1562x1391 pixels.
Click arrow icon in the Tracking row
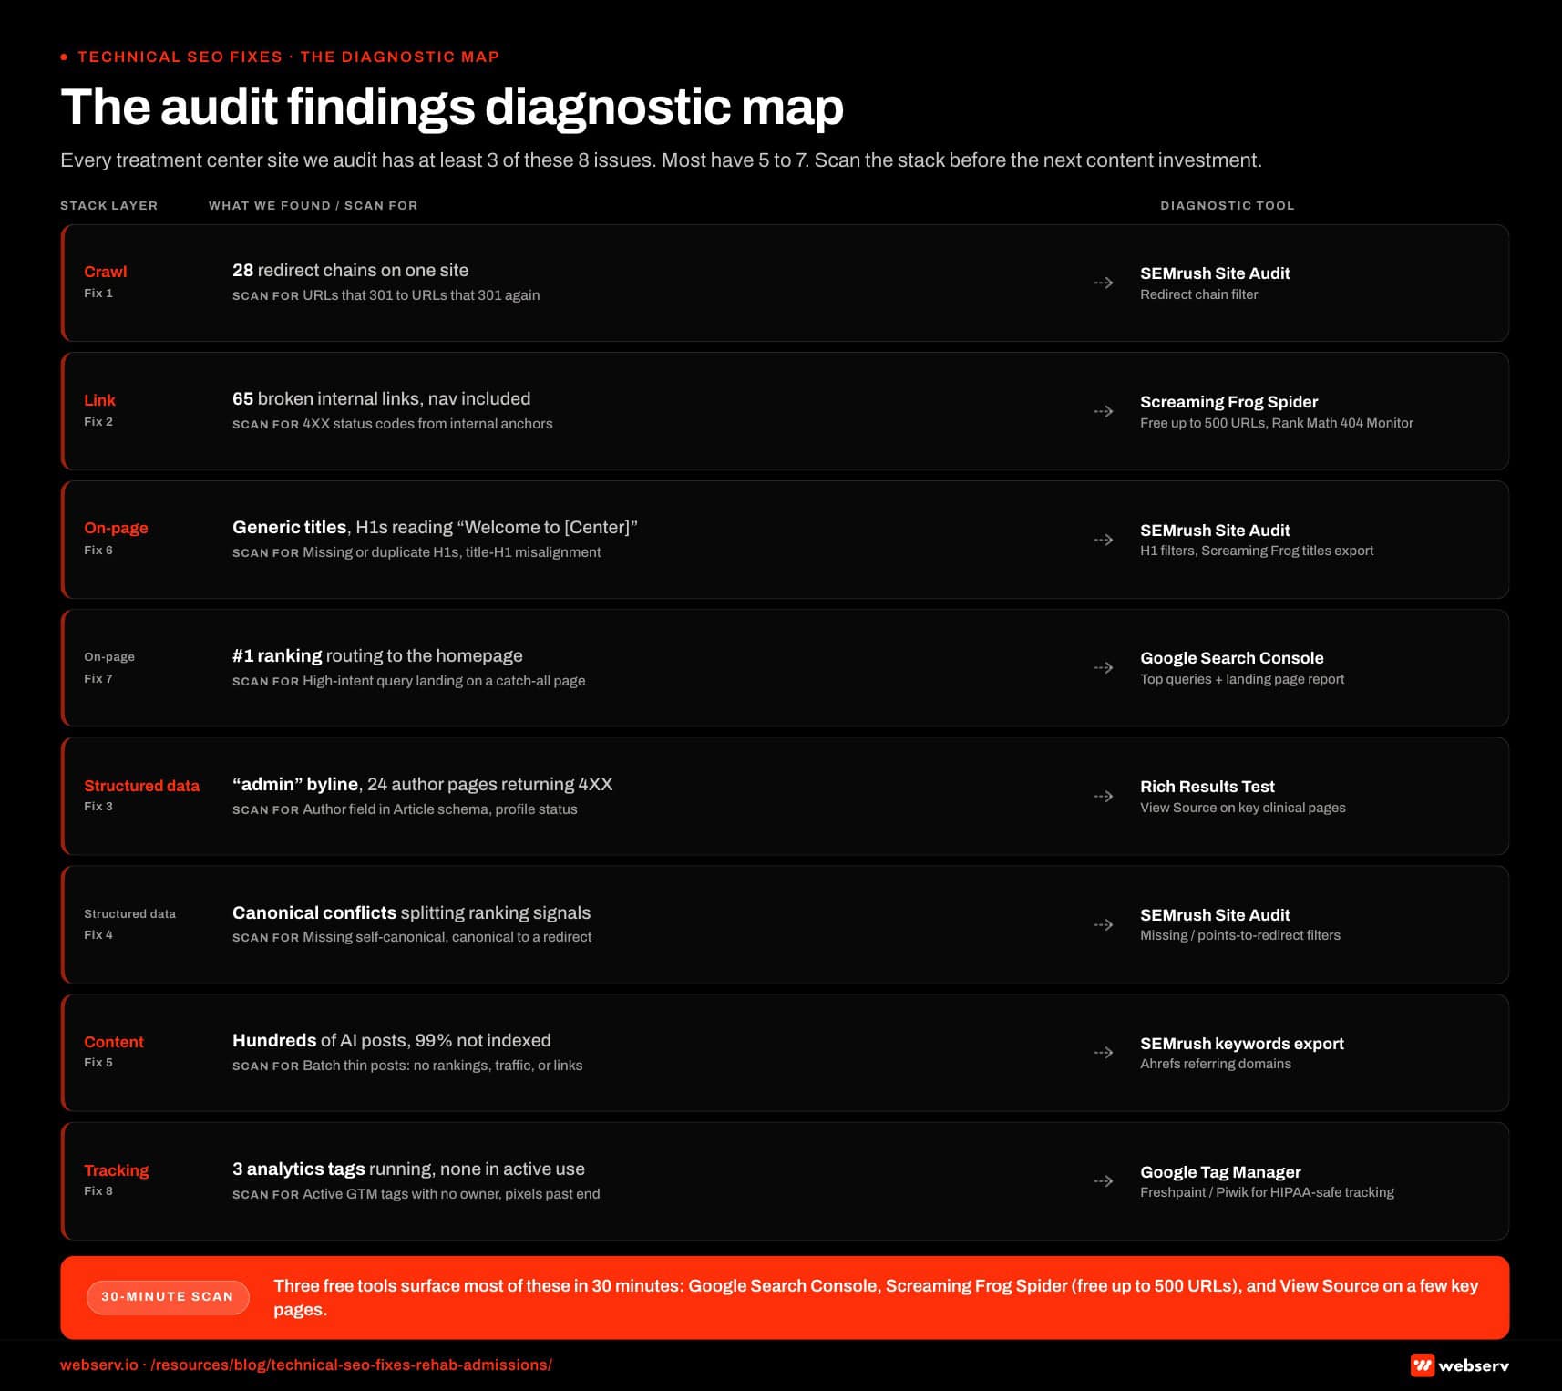[x=1104, y=1180]
